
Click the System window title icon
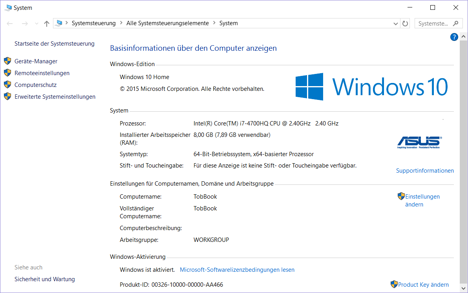pyautogui.click(x=8, y=8)
